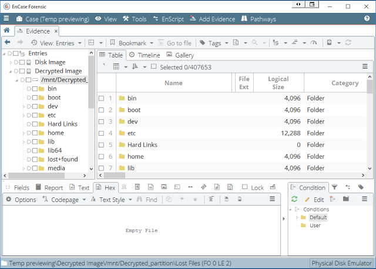This screenshot has width=376, height=269.
Task: Switch to the Timeline tab
Action: point(145,55)
